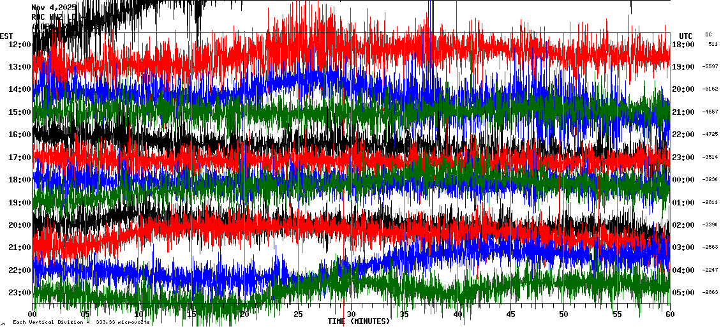The image size is (721, 331).
Task: Select the 20:00 EST row label
Action: 20,225
